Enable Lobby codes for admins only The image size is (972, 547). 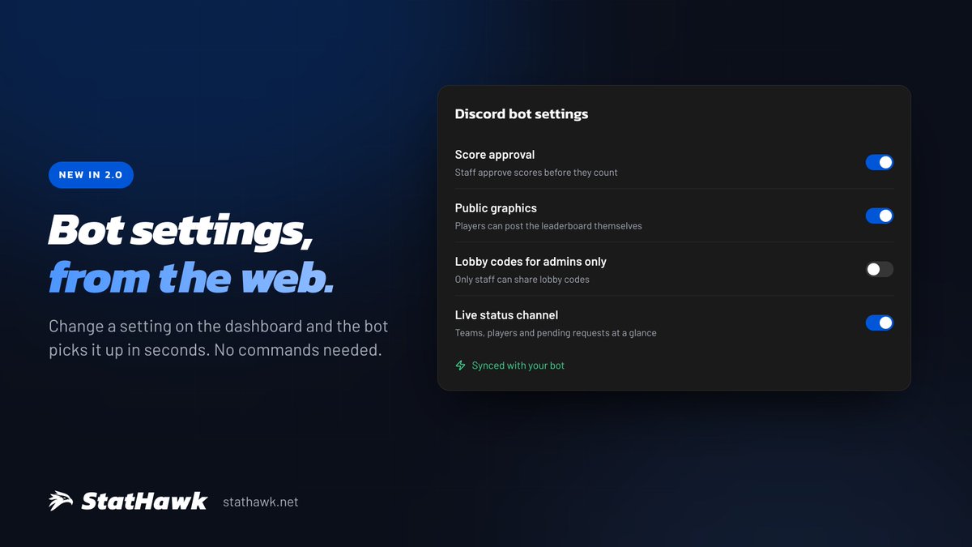click(880, 269)
